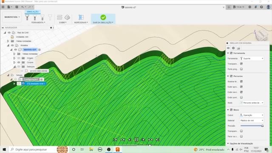This screenshot has height=153, width=272.
Task: Hide the Raiz de CAM eye icon
Action: coord(9,33)
